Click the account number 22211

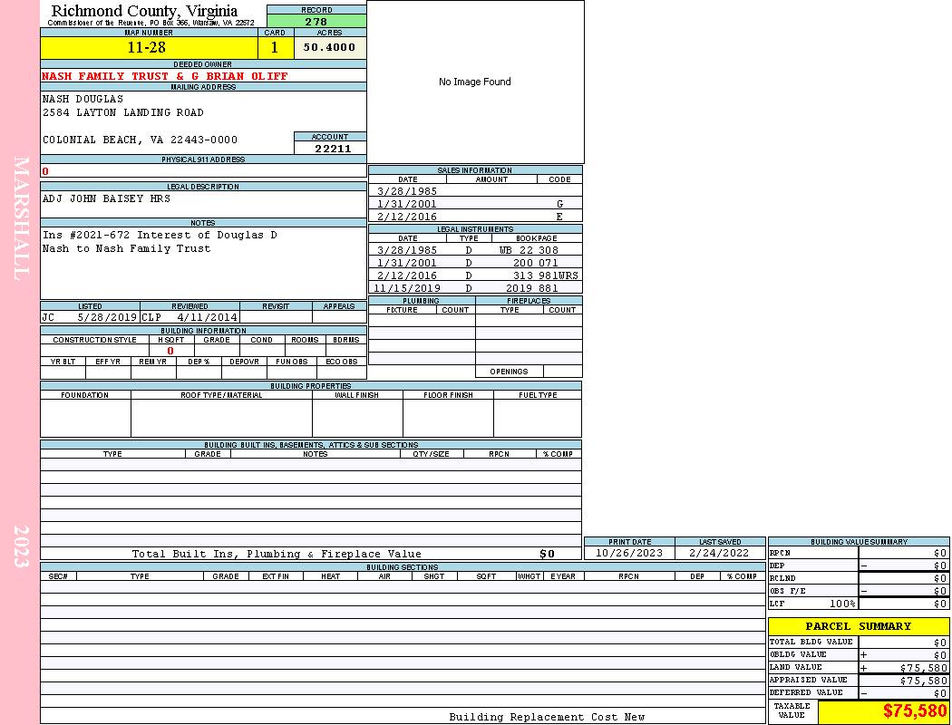pos(332,149)
